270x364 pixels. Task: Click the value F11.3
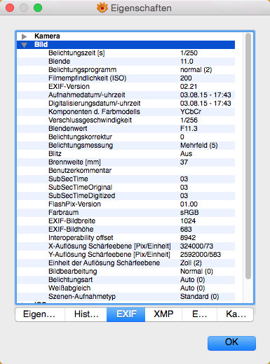(189, 129)
